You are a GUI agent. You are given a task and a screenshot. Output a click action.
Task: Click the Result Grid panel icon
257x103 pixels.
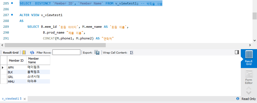[x=249, y=58]
